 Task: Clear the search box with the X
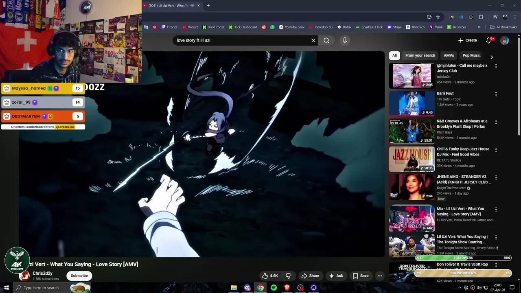(x=313, y=40)
